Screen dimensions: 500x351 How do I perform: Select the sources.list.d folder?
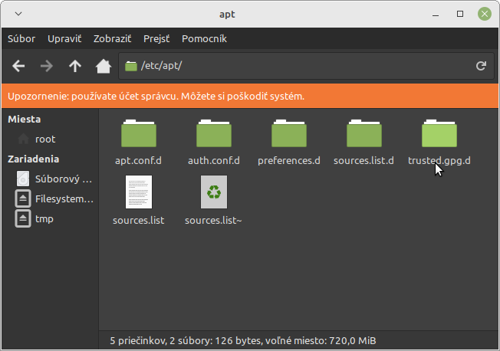click(x=363, y=134)
